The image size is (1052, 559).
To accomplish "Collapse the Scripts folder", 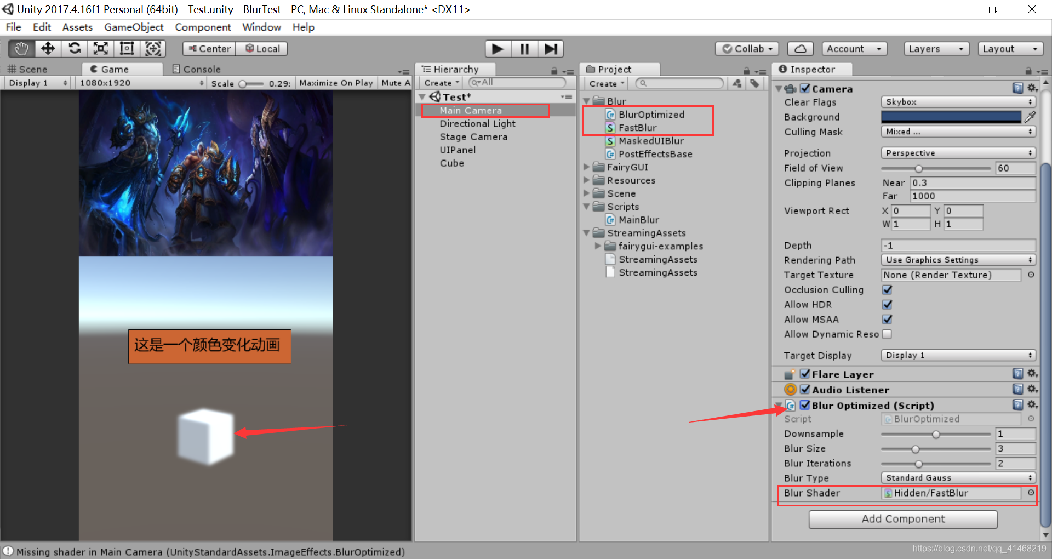I will (587, 207).
